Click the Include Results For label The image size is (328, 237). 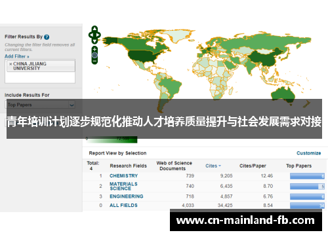point(27,95)
